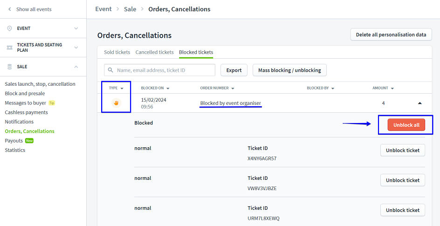Sort by Blocked On column
The image size is (440, 226).
click(155, 88)
